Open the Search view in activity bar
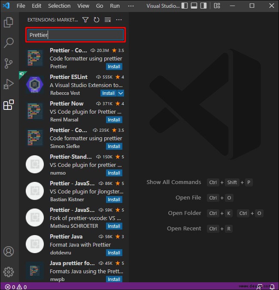Image resolution: width=279 pixels, height=290 pixels. (9, 43)
